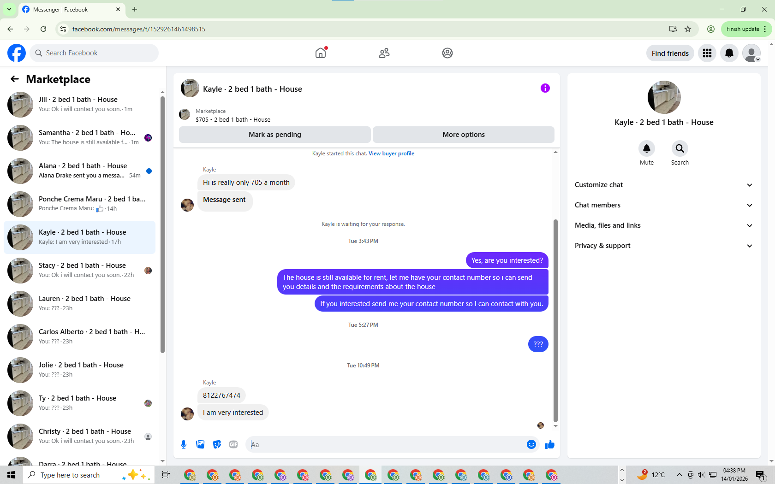Click Find friends button
775x484 pixels.
click(670, 53)
